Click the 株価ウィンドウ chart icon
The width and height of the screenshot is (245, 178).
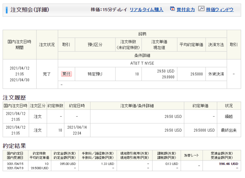201,9
